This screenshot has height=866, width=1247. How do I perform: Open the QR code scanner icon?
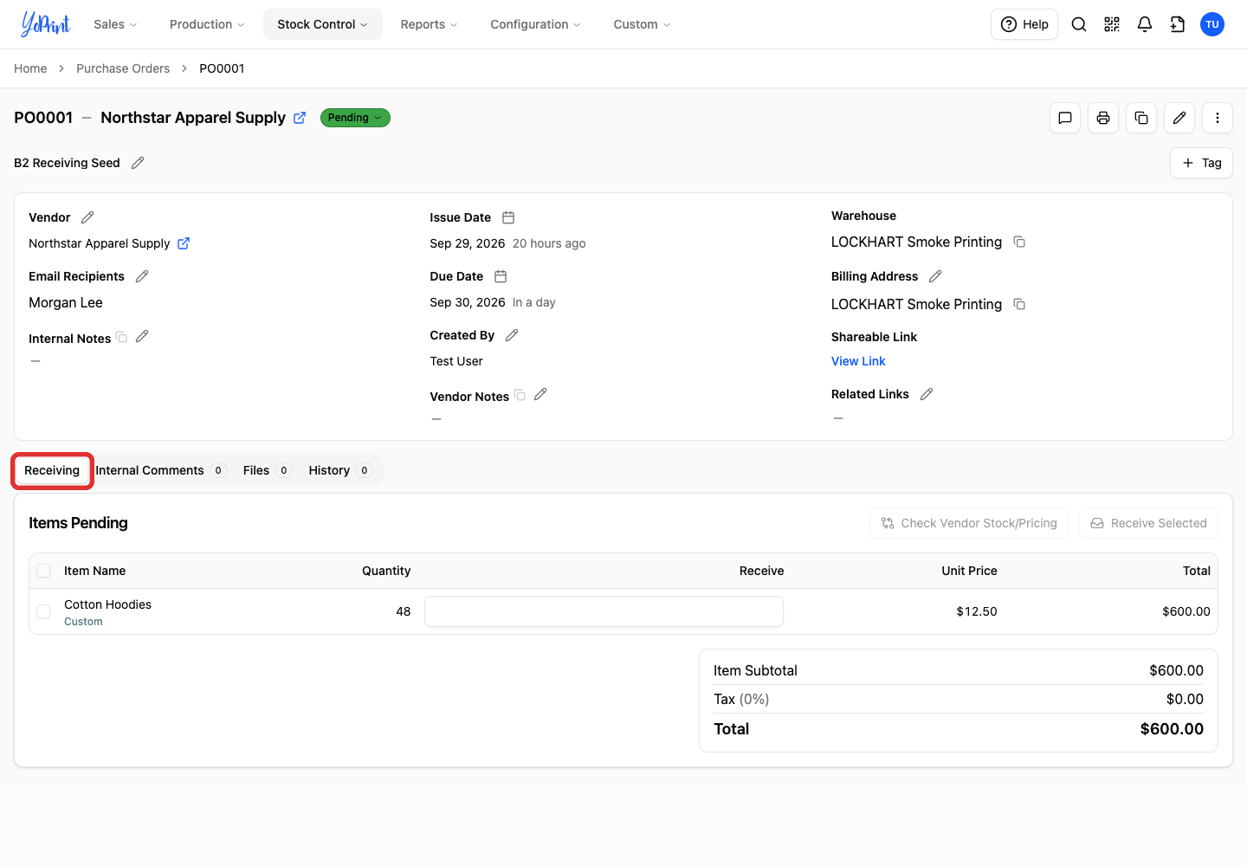click(x=1112, y=24)
